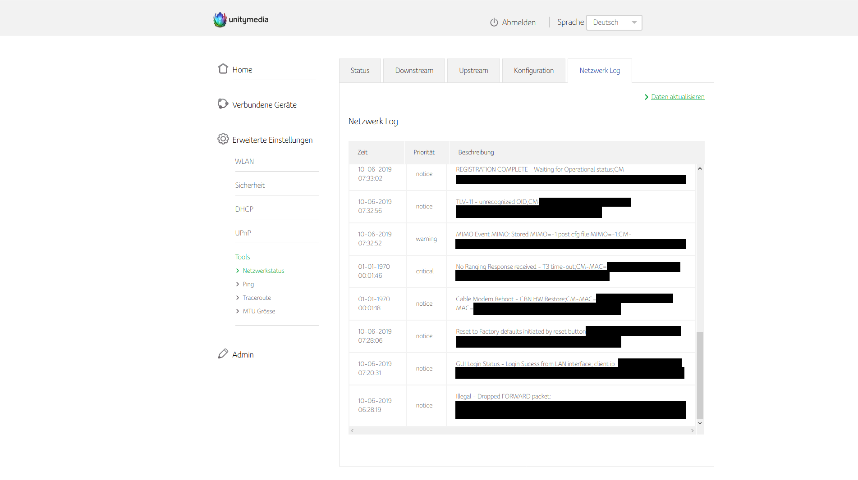Log out via Abmelden
This screenshot has width=858, height=480.
coord(518,23)
